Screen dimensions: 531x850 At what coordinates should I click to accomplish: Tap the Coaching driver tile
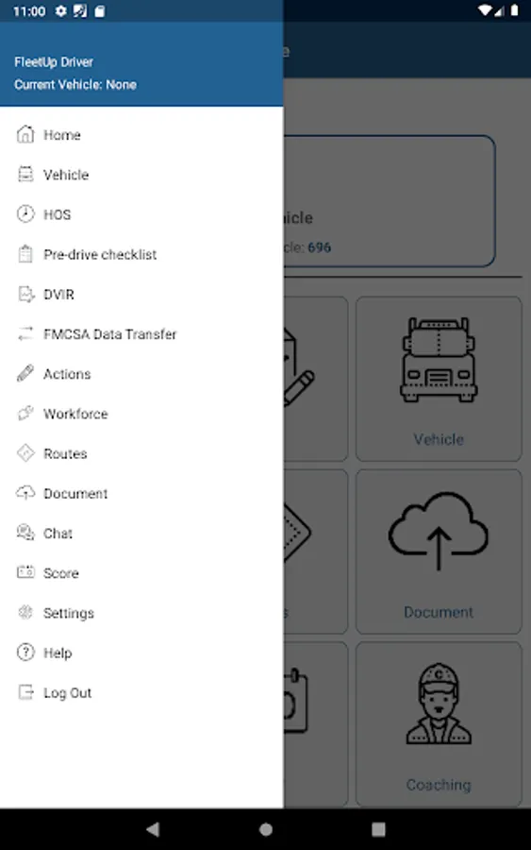(439, 724)
